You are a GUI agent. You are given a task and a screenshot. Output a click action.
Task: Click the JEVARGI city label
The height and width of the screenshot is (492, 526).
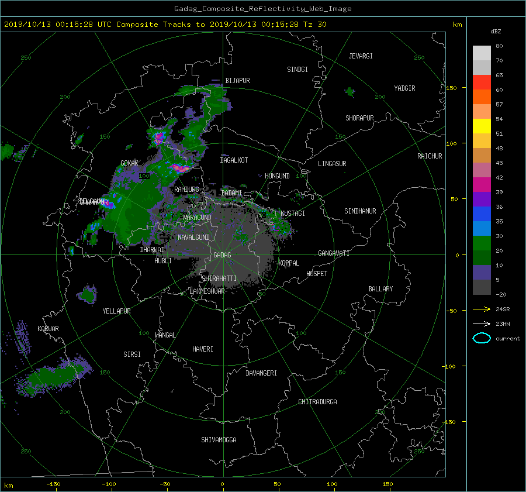point(361,56)
